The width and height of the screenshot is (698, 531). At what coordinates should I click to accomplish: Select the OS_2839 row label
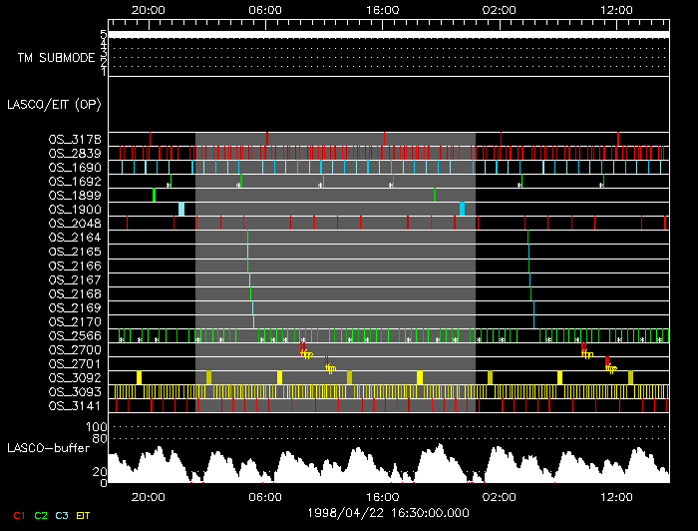tap(75, 154)
